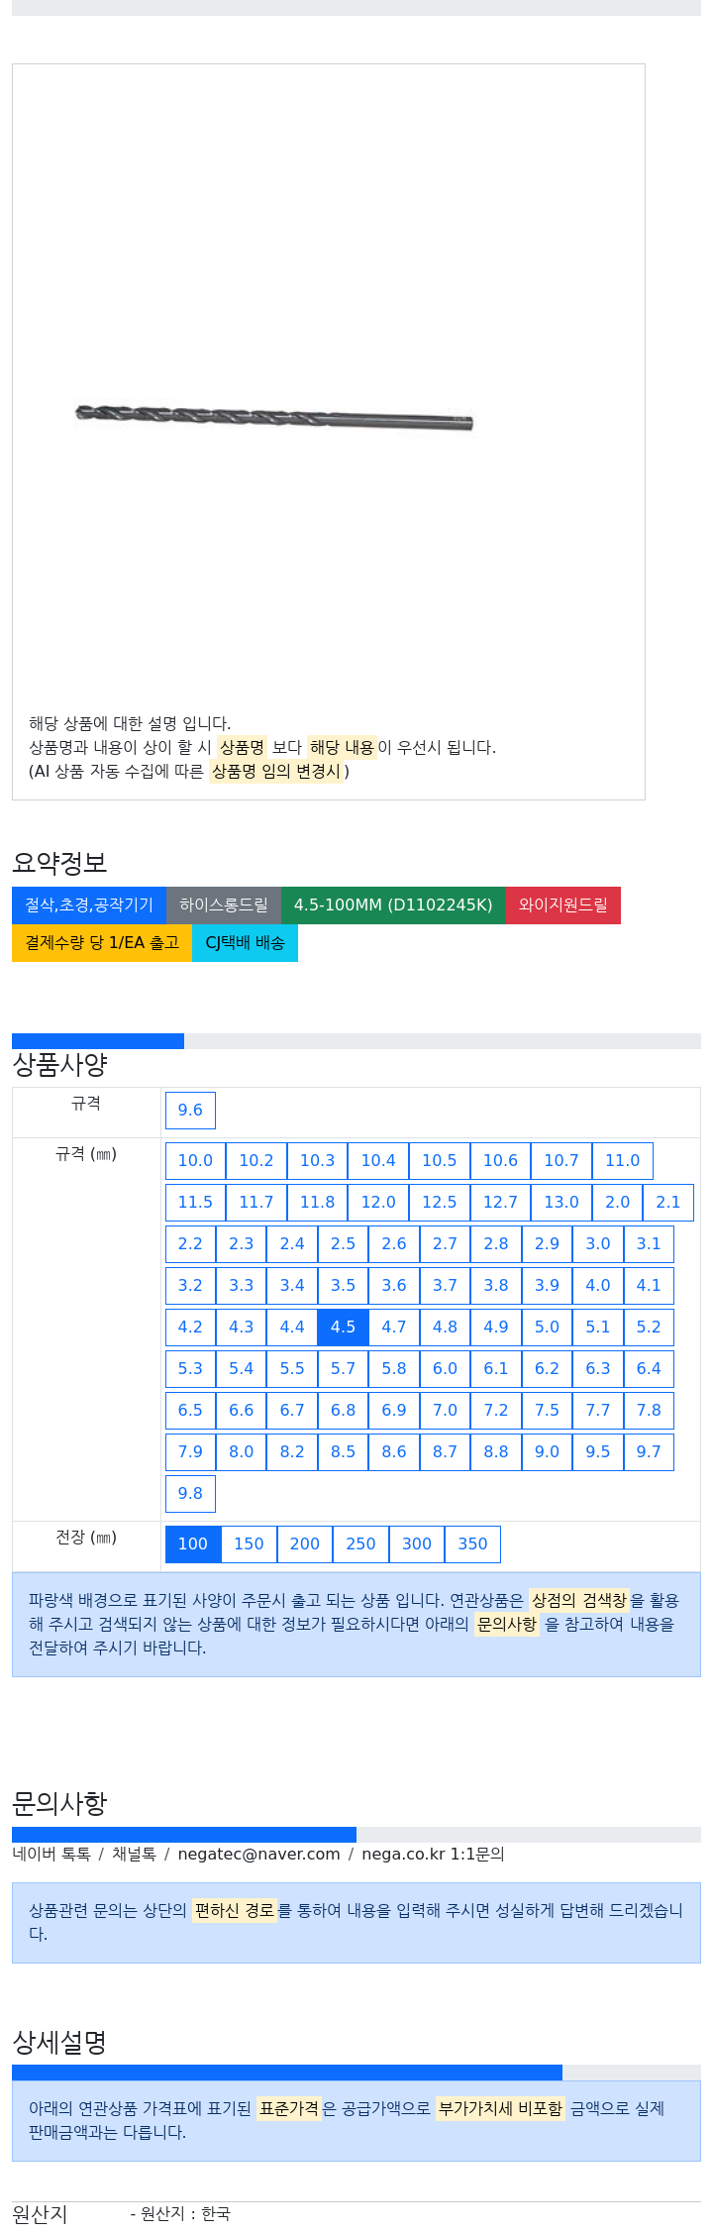Open the 와이지원드릴 brand tag
The image size is (713, 2234).
coord(563,905)
